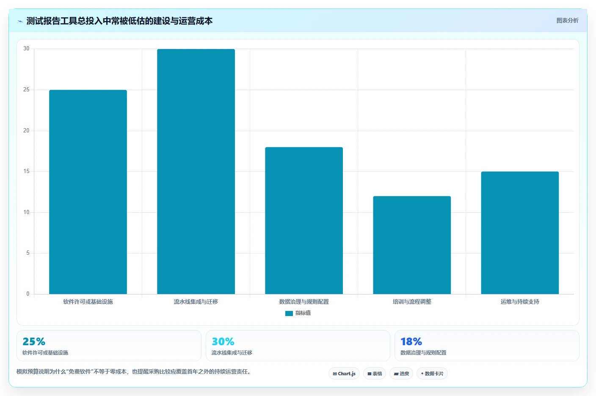Open the 18% 数据治理与规则配置 data card
This screenshot has width=596, height=396.
(x=487, y=346)
